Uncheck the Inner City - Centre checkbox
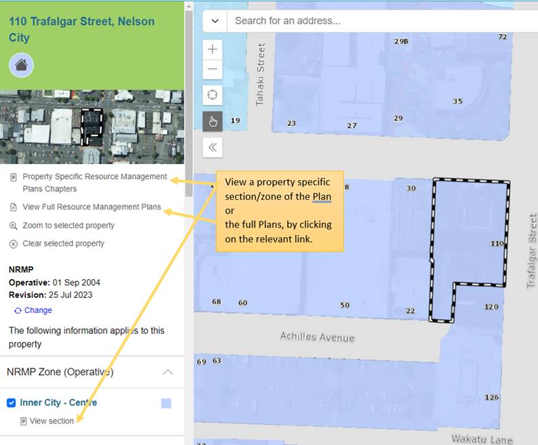The image size is (538, 445). (12, 403)
